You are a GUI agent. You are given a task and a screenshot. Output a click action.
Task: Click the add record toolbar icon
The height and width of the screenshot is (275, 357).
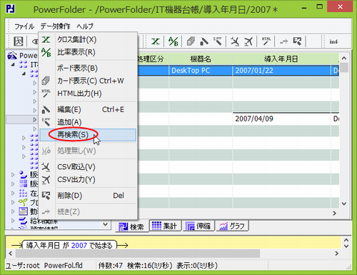[218, 41]
